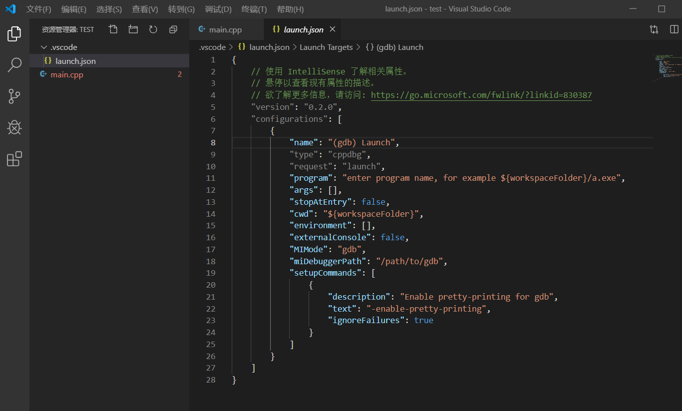Collapse the .vscode folder
This screenshot has width=682, height=411.
point(44,47)
